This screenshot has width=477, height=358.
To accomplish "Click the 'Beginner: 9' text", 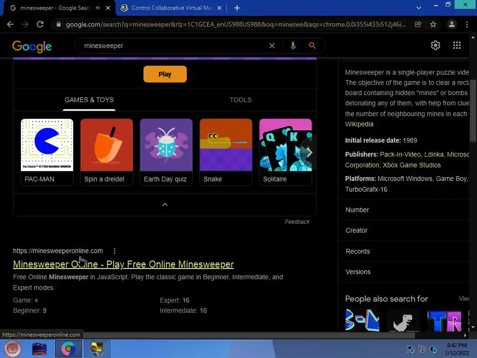I will point(30,310).
